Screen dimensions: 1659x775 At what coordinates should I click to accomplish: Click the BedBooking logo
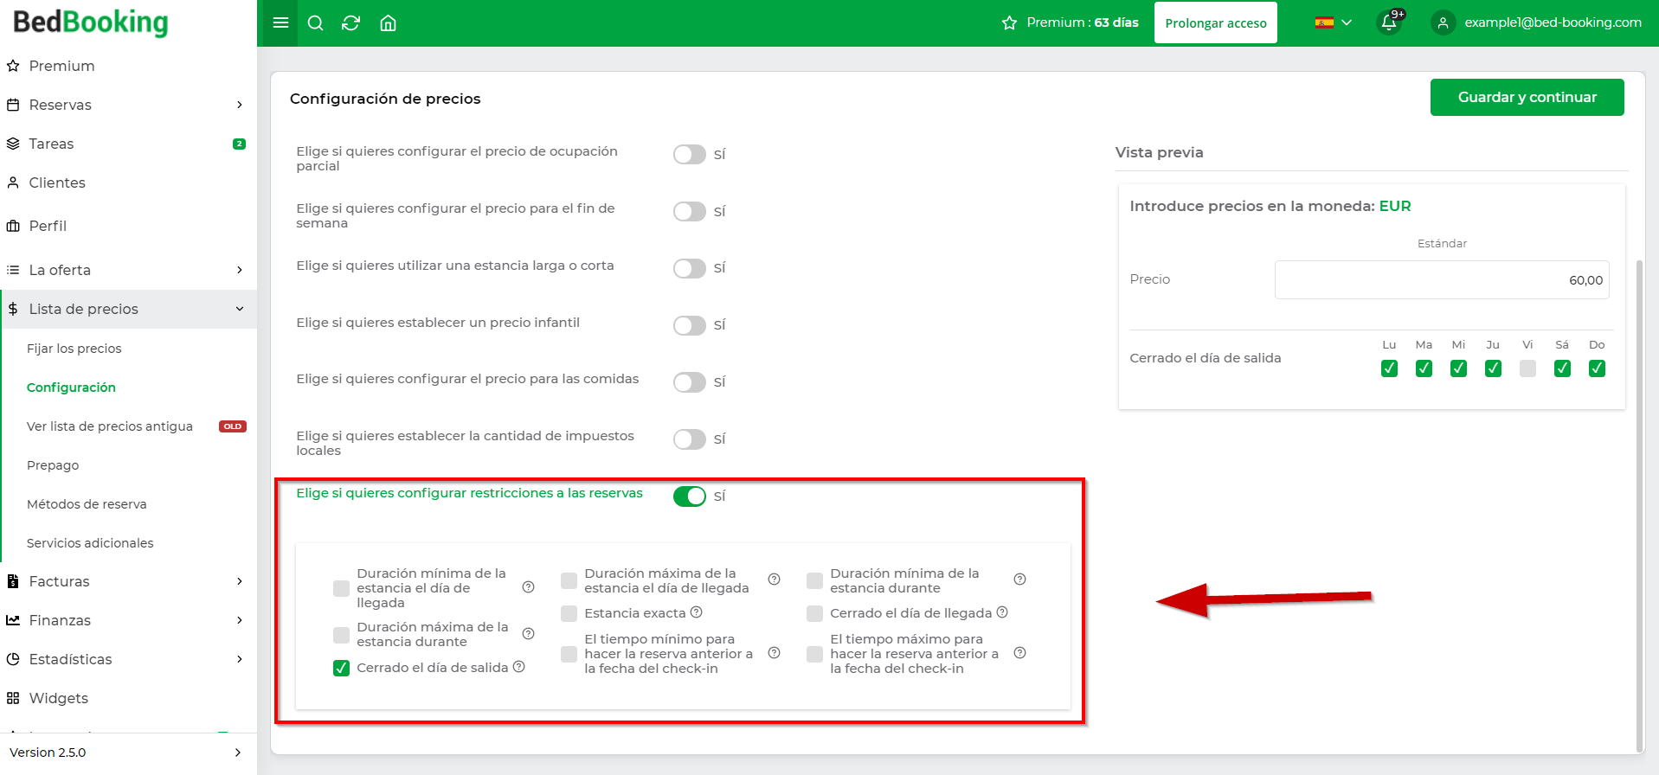[x=91, y=22]
